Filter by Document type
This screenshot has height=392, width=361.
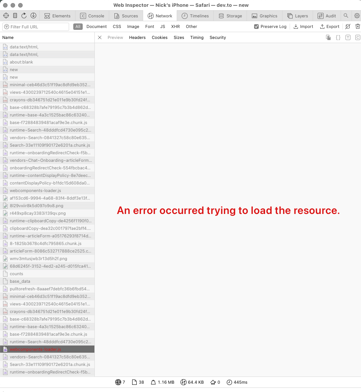point(96,26)
